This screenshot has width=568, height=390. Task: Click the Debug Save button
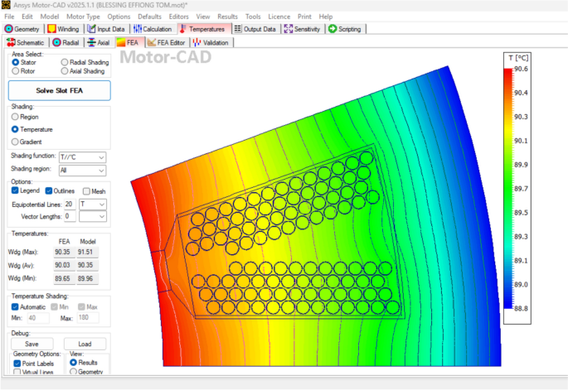32,343
